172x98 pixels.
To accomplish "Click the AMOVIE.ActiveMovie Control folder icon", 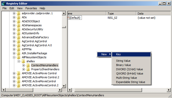I will pos(18,73).
